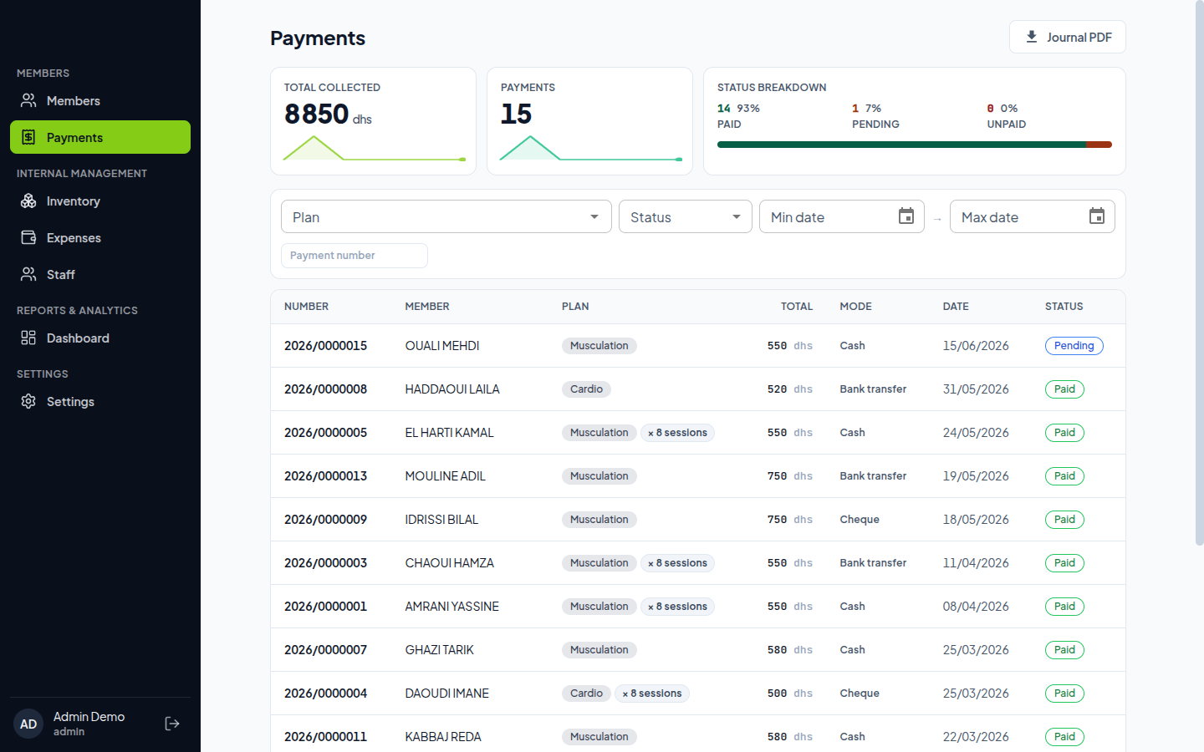Open Dashboard page
This screenshot has width=1204, height=752.
click(x=100, y=338)
